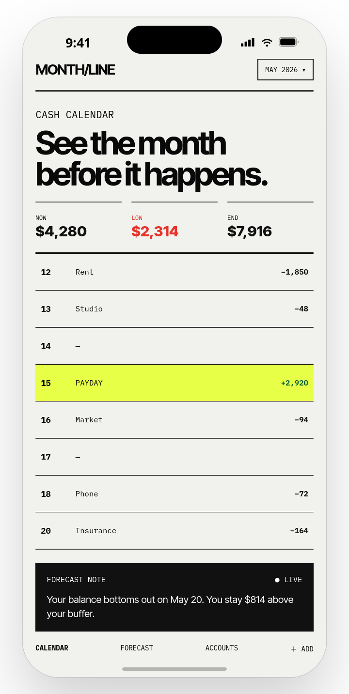The height and width of the screenshot is (694, 349).
Task: Select the highlighted PAYDAY row
Action: (x=174, y=383)
